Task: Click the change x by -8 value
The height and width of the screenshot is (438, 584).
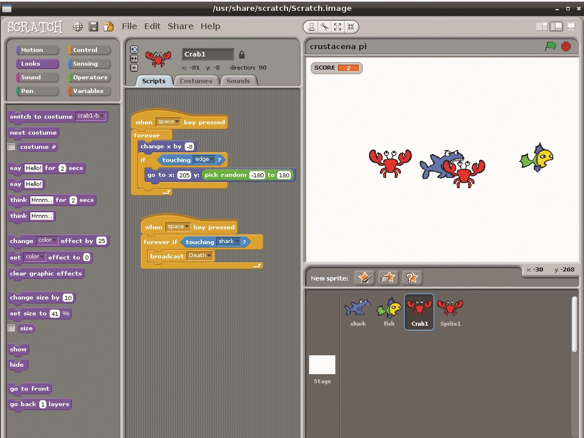Action: (189, 147)
